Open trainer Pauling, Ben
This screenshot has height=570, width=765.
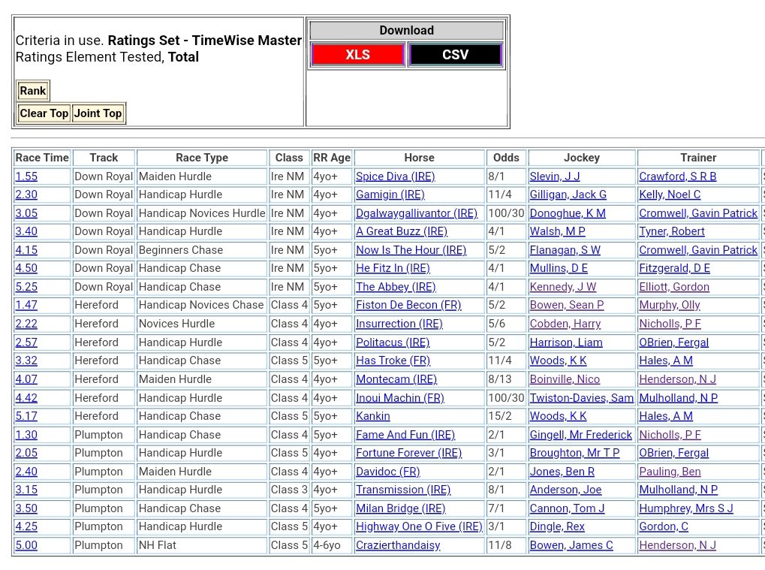tap(670, 472)
